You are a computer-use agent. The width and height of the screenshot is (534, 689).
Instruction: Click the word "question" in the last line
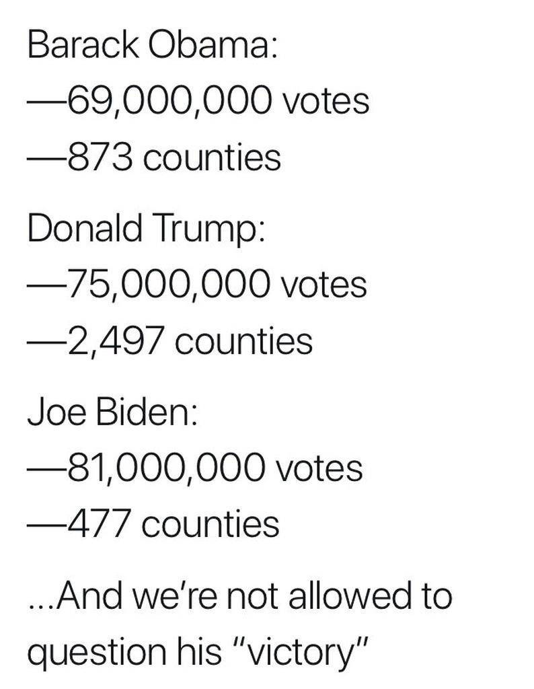[x=89, y=652]
